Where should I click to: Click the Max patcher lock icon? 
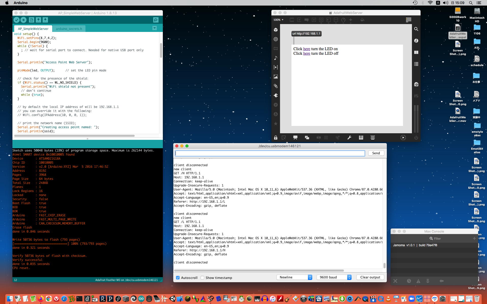[275, 138]
